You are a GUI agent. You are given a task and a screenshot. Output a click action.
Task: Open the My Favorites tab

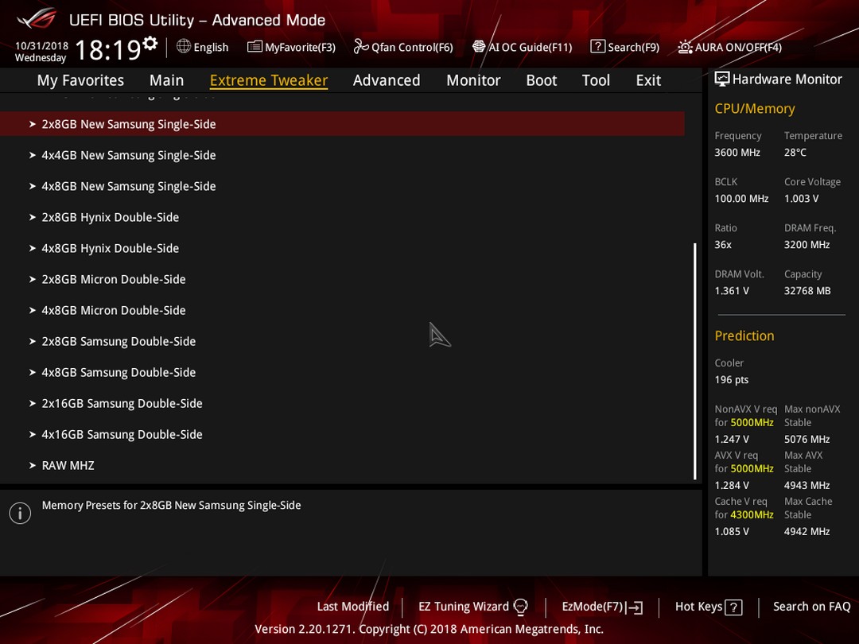(80, 80)
